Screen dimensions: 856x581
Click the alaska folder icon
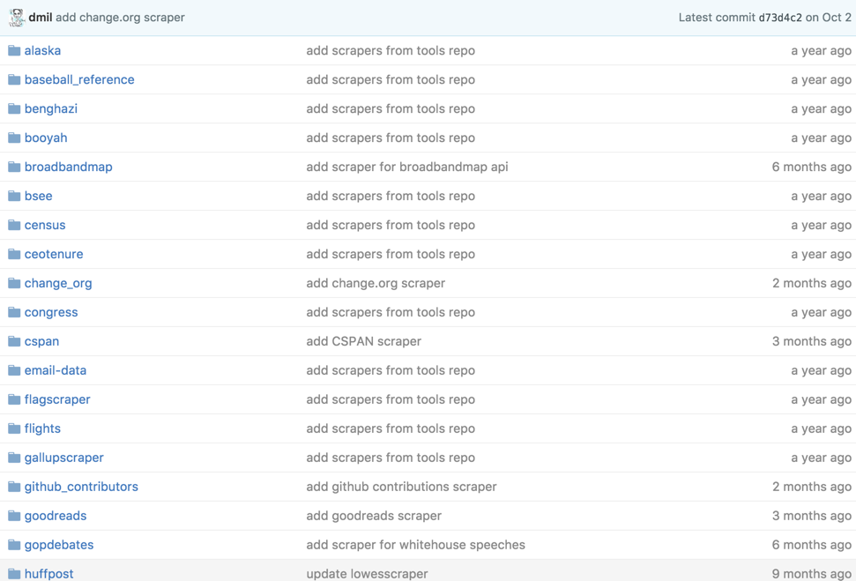click(14, 51)
